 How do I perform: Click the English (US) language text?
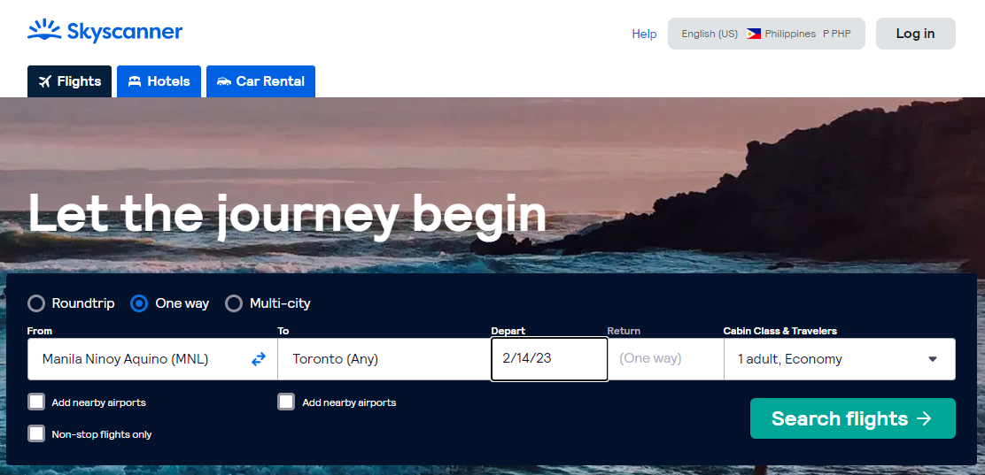pos(710,34)
